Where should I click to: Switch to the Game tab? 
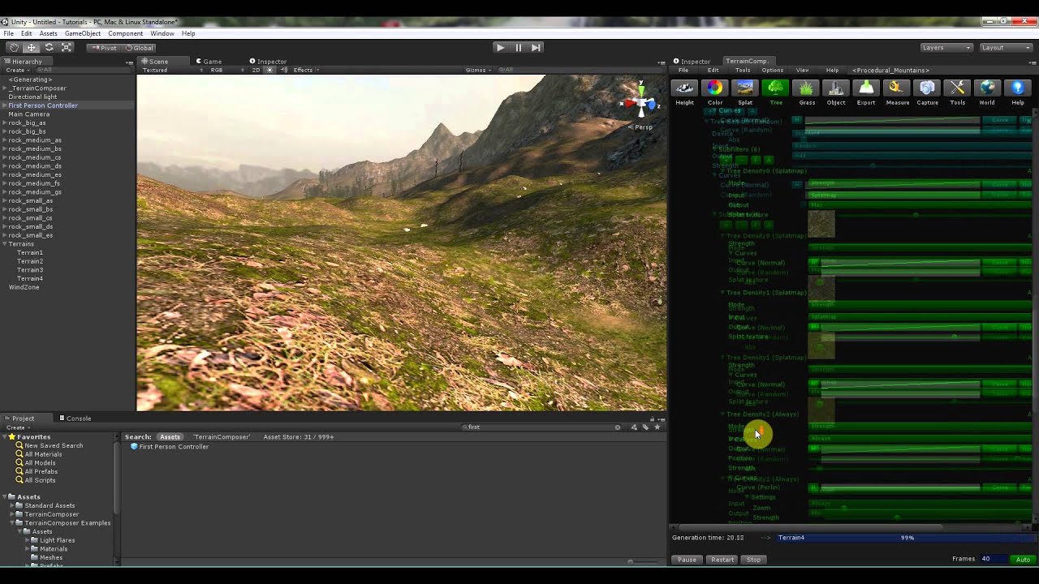click(x=211, y=62)
